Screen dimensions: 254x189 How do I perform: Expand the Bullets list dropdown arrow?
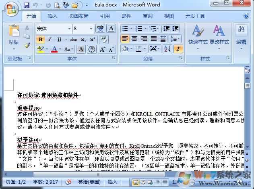point(131,28)
